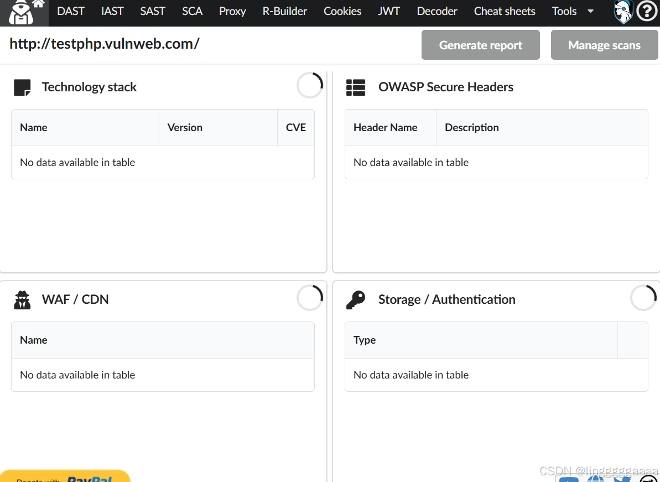
Task: Click the Storage / Authentication key icon
Action: click(356, 300)
